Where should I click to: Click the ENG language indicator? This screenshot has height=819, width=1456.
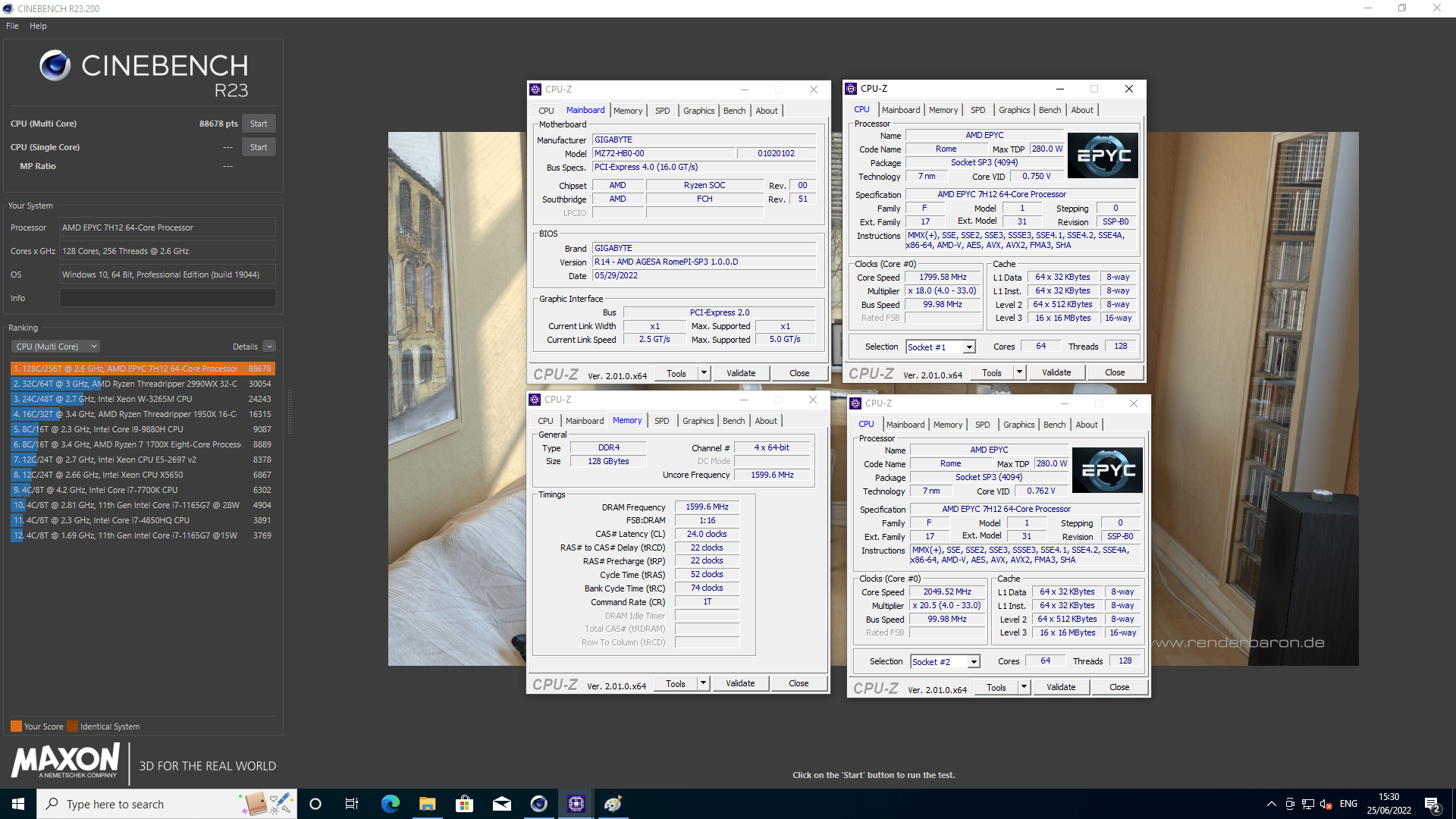[1348, 804]
